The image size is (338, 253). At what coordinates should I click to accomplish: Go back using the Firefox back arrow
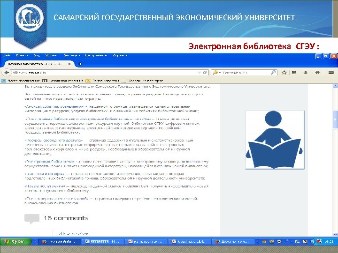(x=7, y=73)
